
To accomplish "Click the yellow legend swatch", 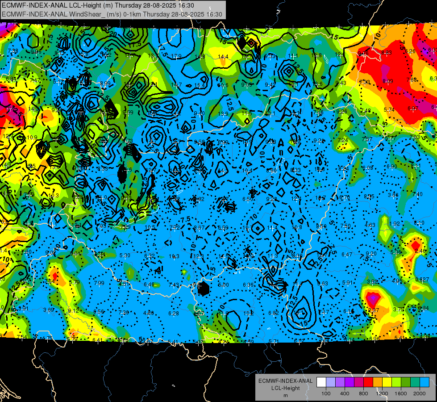I will pyautogui.click(x=387, y=382).
